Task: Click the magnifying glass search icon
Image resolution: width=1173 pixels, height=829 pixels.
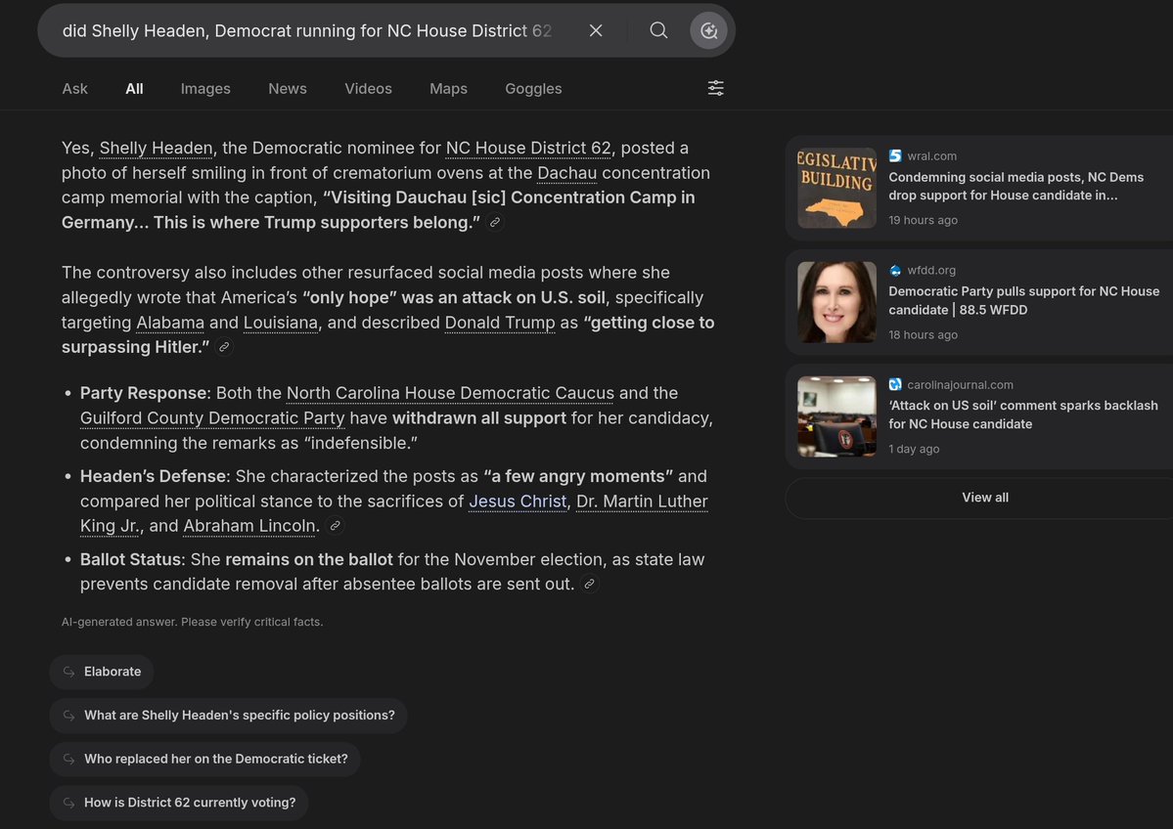Action: tap(658, 30)
